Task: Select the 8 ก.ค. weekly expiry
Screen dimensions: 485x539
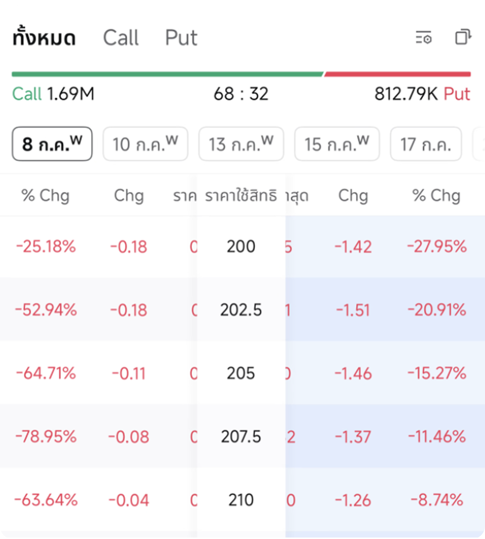Action: pos(52,144)
